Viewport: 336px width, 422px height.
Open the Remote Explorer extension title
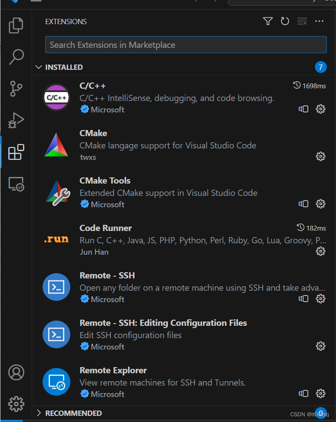113,370
